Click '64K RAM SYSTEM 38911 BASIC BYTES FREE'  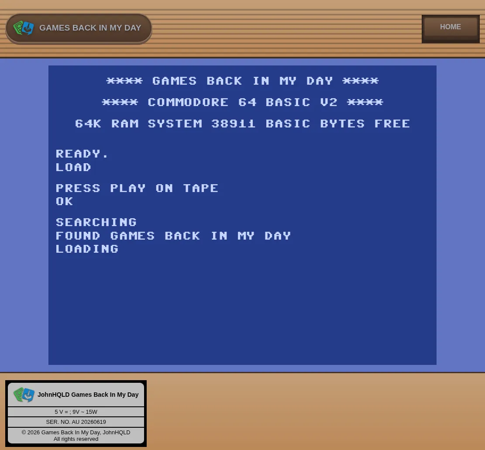243,124
